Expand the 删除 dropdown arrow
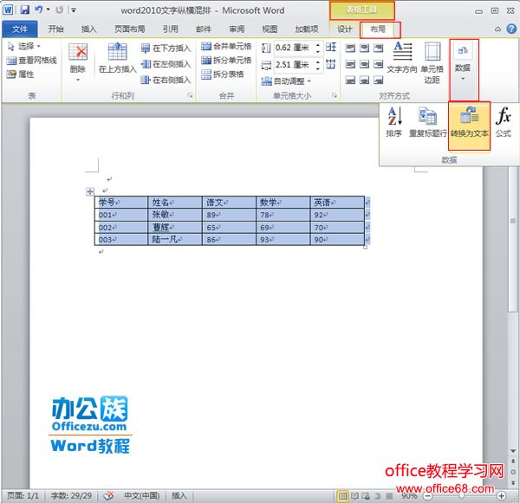Image resolution: width=520 pixels, height=503 pixels. point(78,80)
